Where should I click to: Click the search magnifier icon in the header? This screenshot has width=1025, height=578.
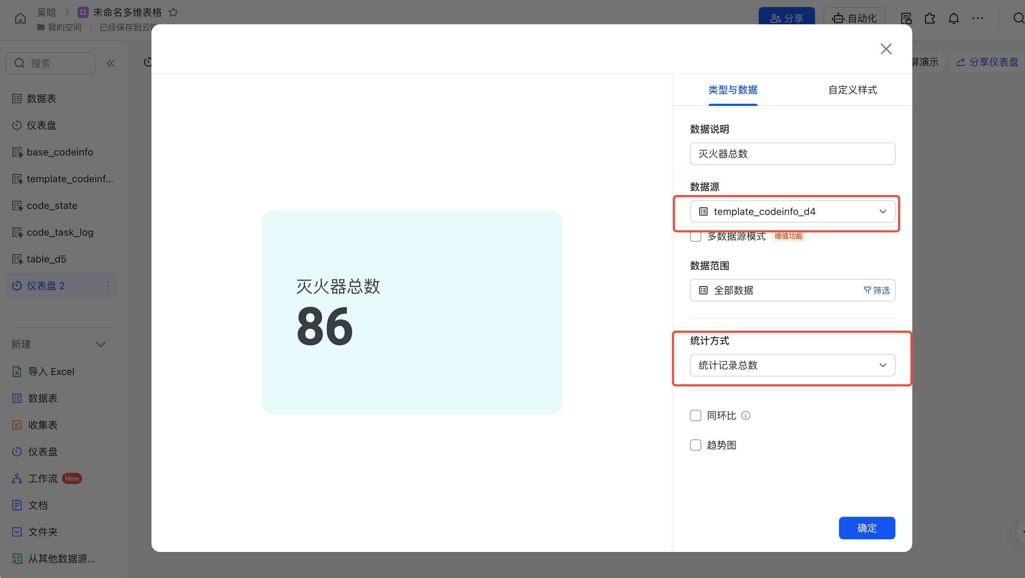click(x=1018, y=18)
